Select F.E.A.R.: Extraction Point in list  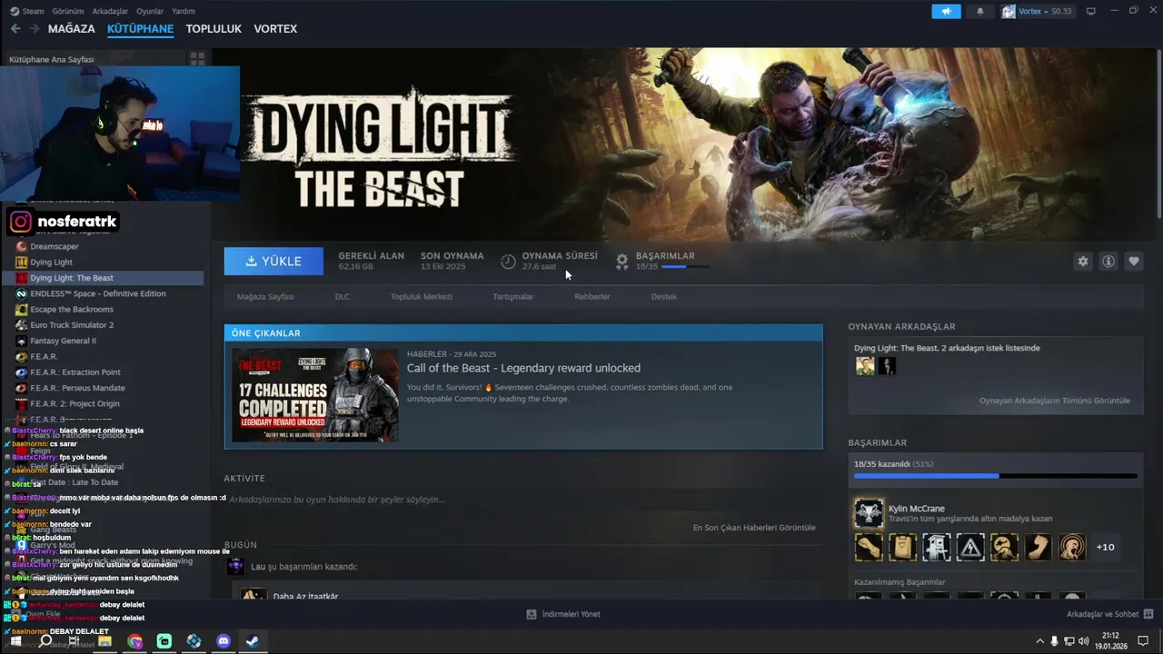click(75, 372)
